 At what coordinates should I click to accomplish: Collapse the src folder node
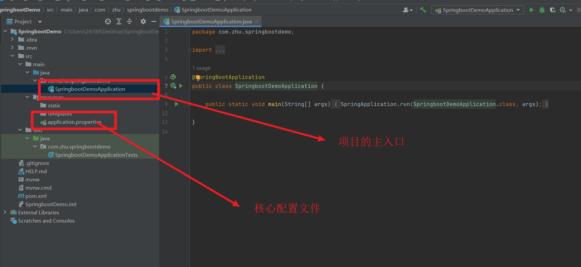(x=12, y=56)
